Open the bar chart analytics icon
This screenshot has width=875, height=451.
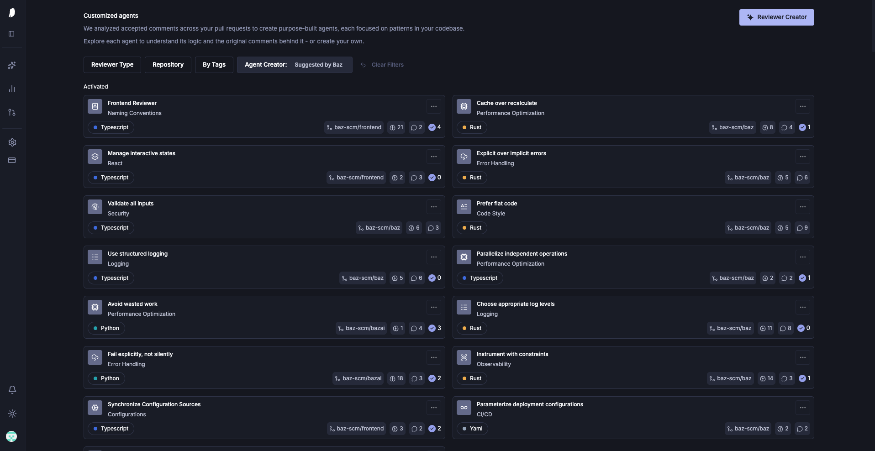[12, 89]
